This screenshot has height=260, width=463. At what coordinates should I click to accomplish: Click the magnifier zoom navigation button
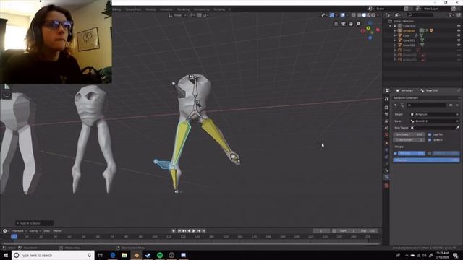(x=358, y=24)
